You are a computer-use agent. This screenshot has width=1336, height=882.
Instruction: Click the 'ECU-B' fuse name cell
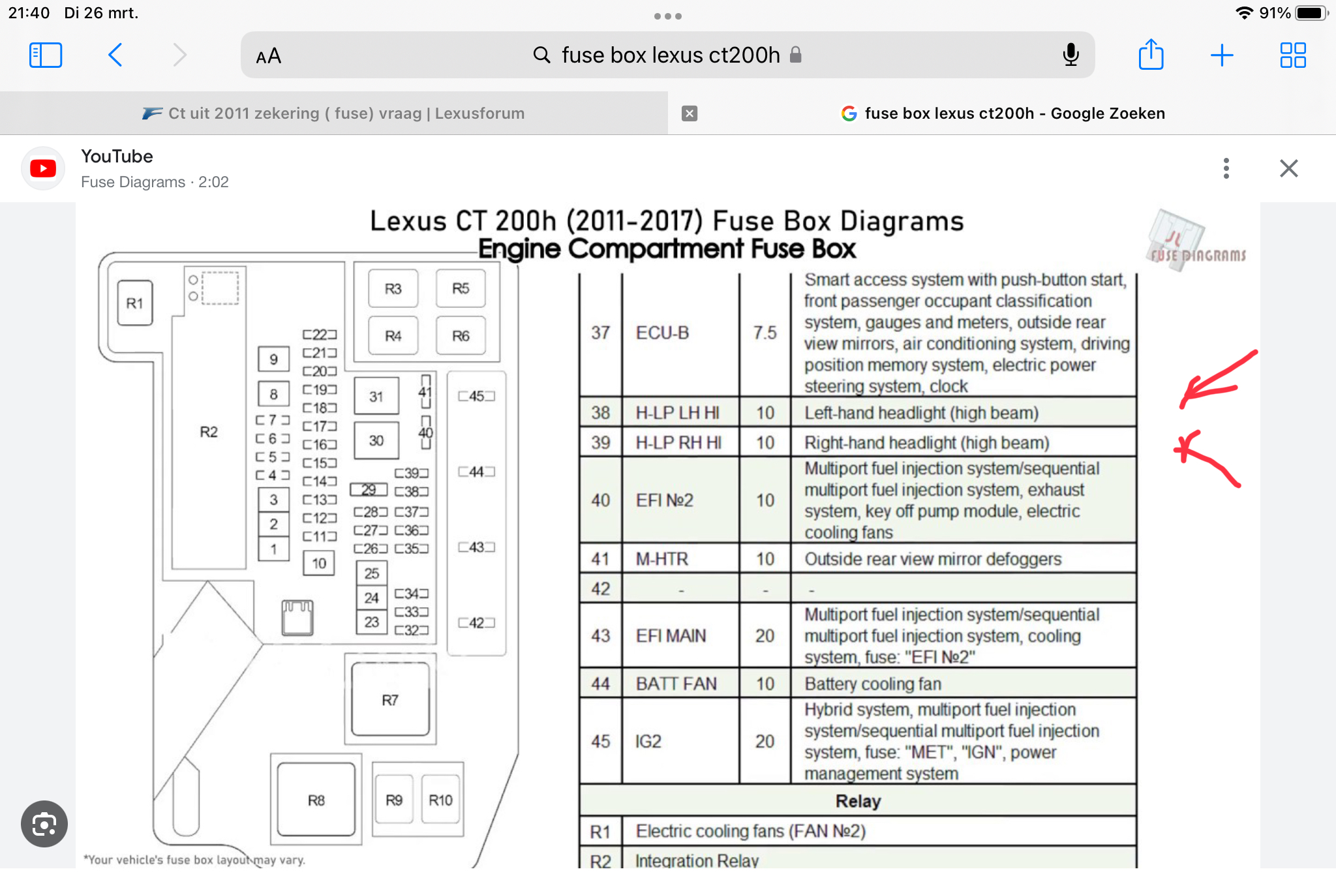(662, 333)
